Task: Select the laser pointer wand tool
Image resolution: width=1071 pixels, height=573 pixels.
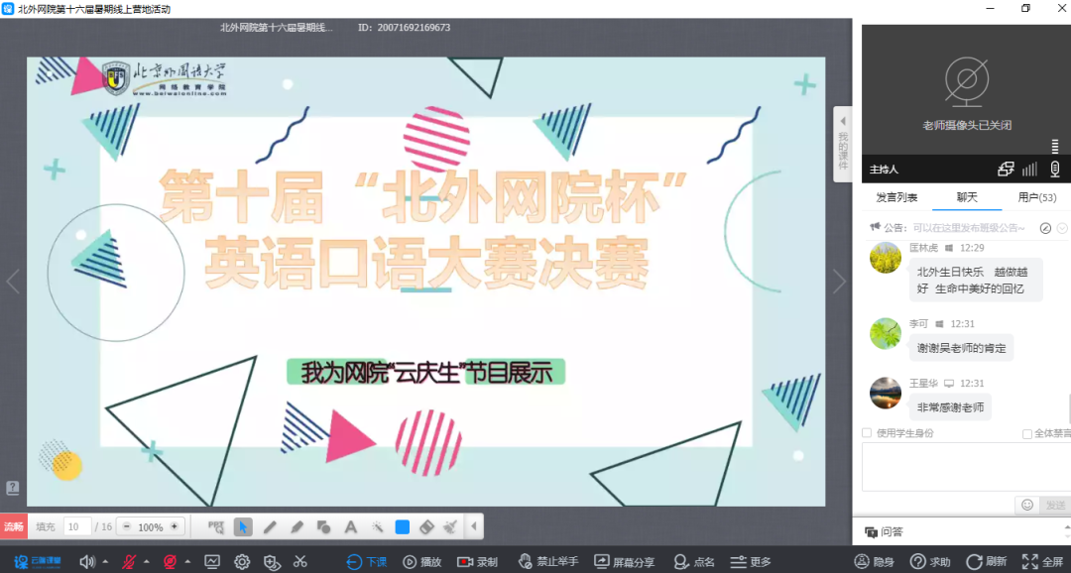Action: (377, 526)
